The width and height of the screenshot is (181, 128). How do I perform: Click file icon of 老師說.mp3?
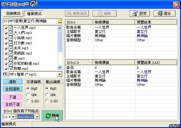point(11,54)
